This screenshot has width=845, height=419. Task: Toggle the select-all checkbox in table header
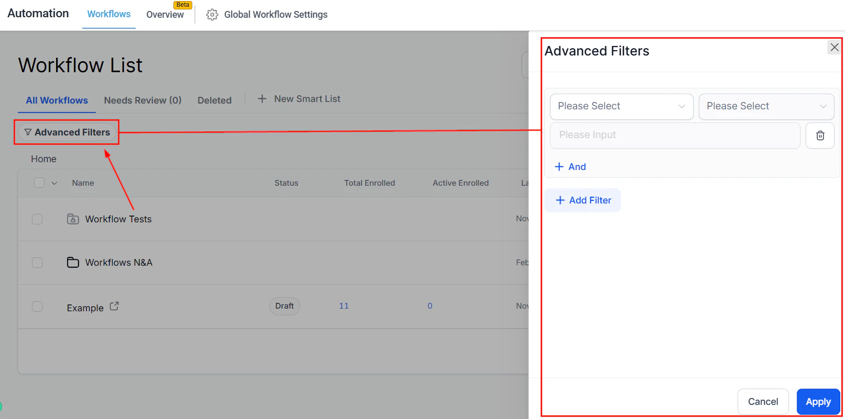[39, 183]
